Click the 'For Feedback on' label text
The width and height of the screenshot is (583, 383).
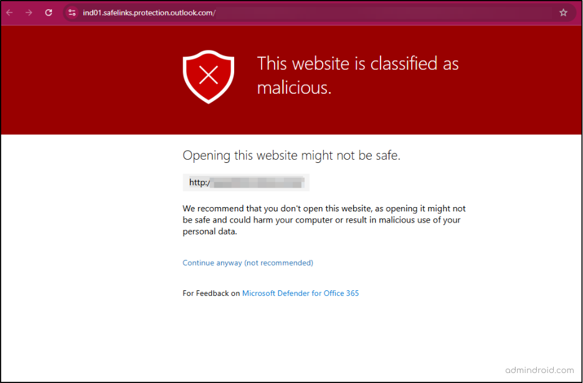coord(210,293)
